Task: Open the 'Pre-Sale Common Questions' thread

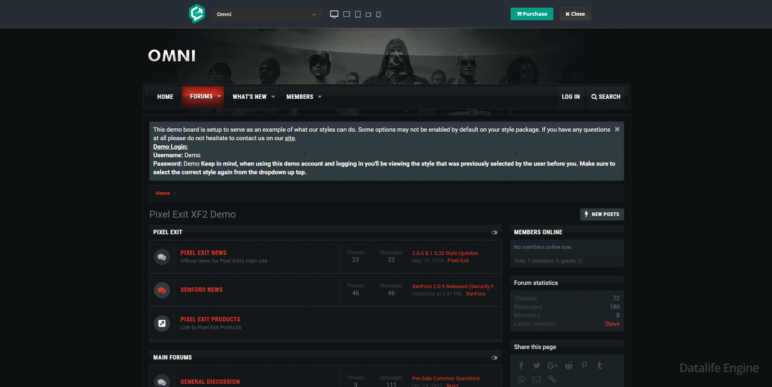Action: (446, 379)
